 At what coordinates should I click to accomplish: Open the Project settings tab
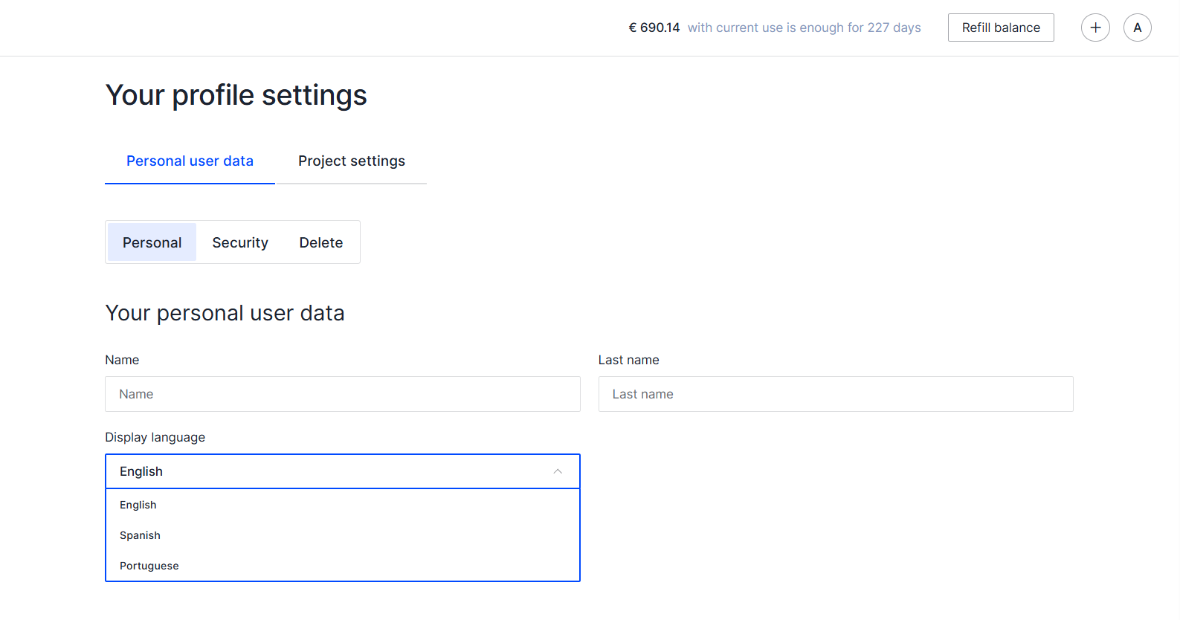352,161
